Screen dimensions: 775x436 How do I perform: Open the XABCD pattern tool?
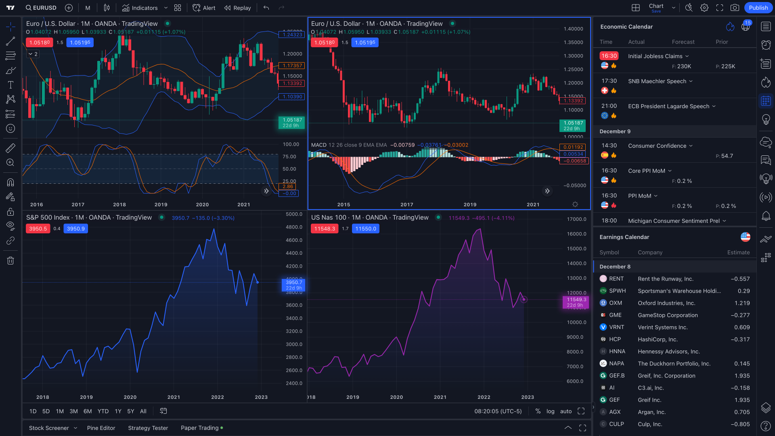coord(10,99)
